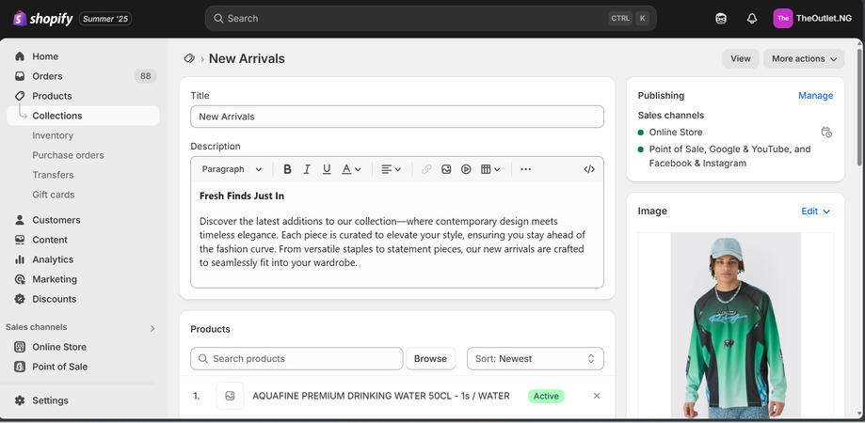Click the Summer '25 badge
Image resolution: width=865 pixels, height=423 pixels.
point(105,19)
